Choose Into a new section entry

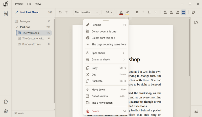click(x=106, y=103)
